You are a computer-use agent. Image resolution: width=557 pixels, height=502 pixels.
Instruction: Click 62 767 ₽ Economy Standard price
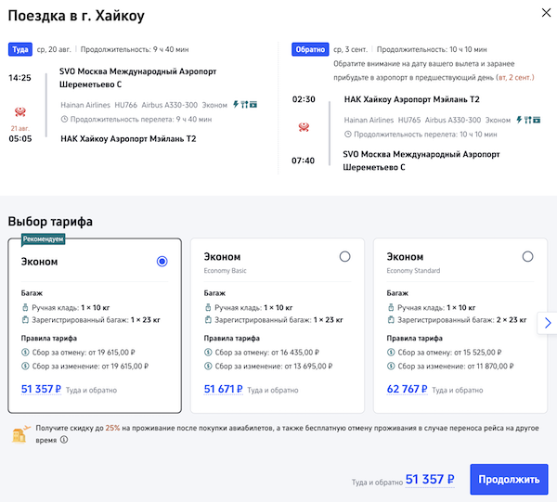[x=414, y=390]
